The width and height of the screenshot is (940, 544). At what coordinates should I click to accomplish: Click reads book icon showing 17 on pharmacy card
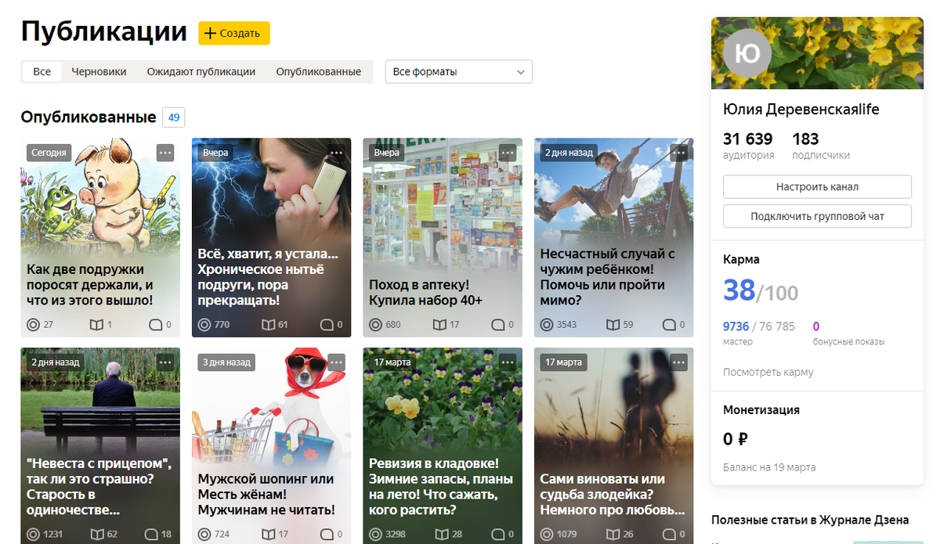(x=440, y=325)
